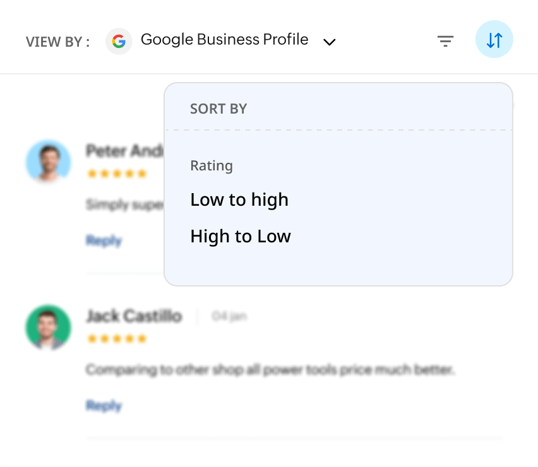Open Jack Castillo's reviewer name
Screen dimensions: 538x467
(x=134, y=316)
